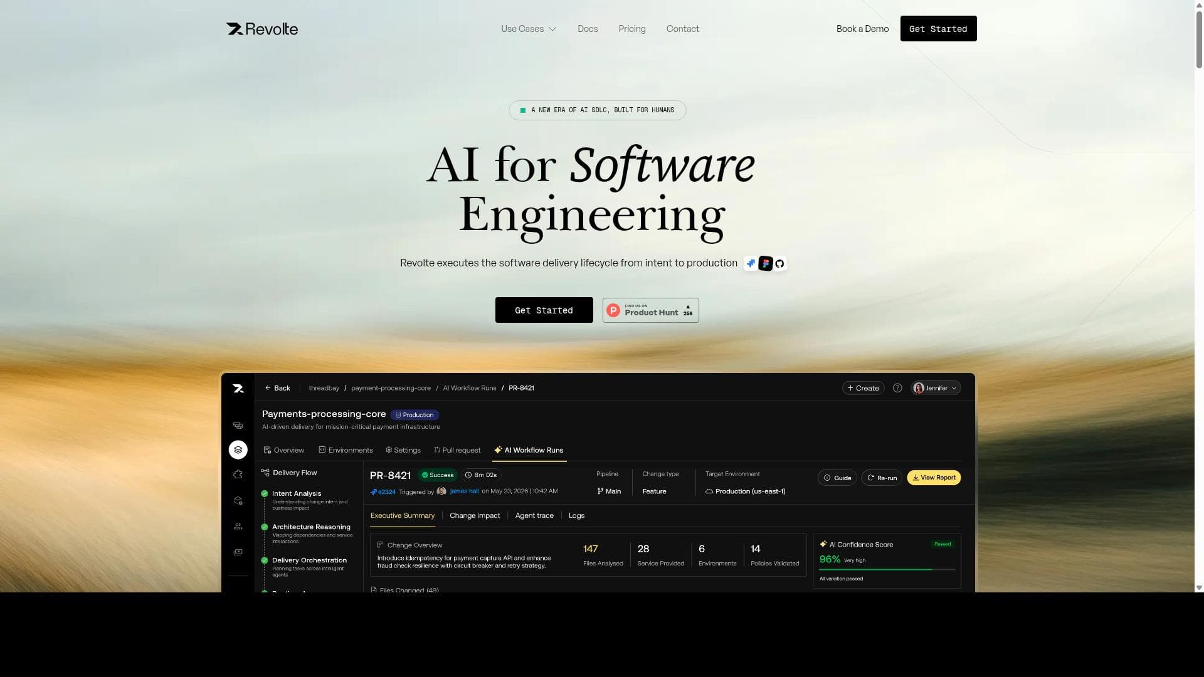The image size is (1204, 677).
Task: Click the green check beside Architecture Reasoning
Action: coord(265,527)
